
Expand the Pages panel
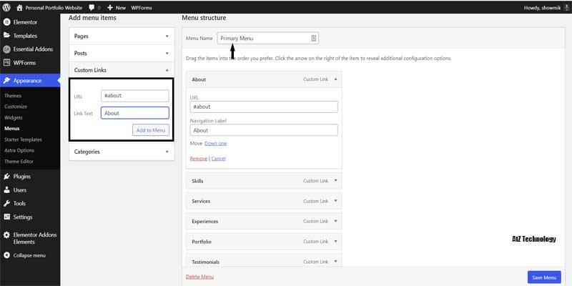click(x=167, y=36)
